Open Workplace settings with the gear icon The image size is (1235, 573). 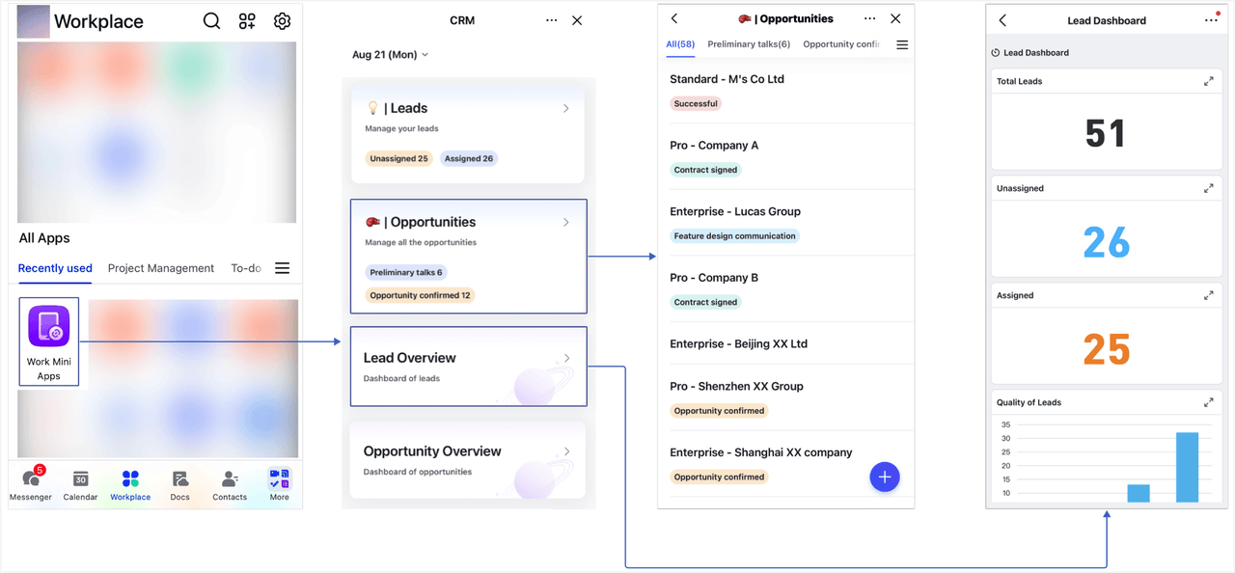tap(282, 20)
